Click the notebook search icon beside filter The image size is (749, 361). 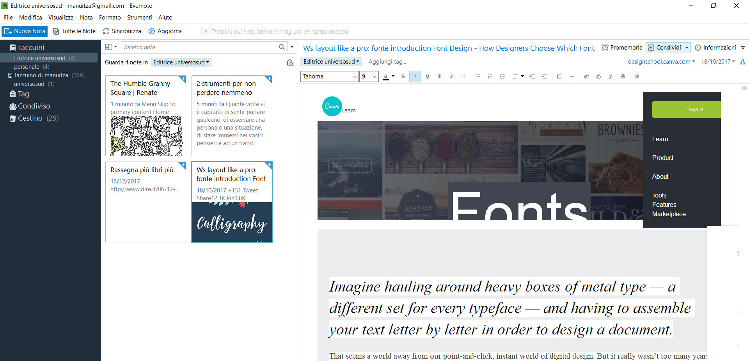(290, 62)
